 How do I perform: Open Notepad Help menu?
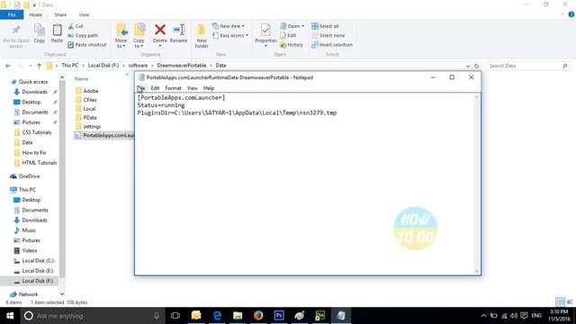[209, 88]
